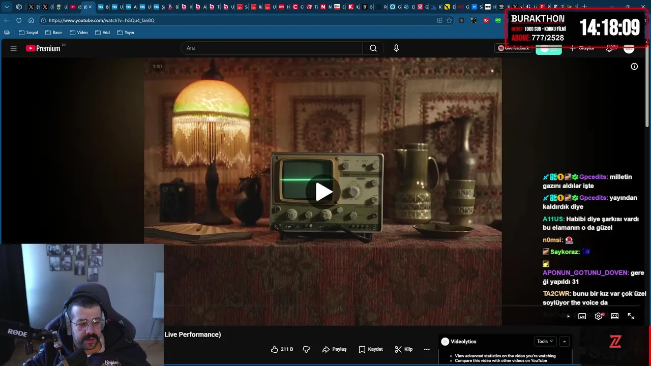
Task: Open the workspaces icon in tab strip
Action: pyautogui.click(x=19, y=7)
